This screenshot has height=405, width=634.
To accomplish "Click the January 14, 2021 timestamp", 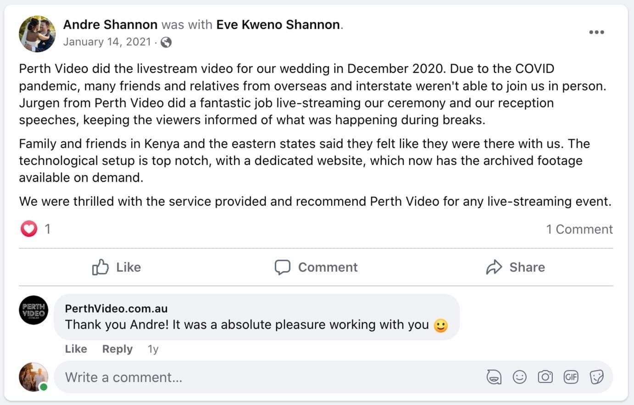I will [107, 42].
